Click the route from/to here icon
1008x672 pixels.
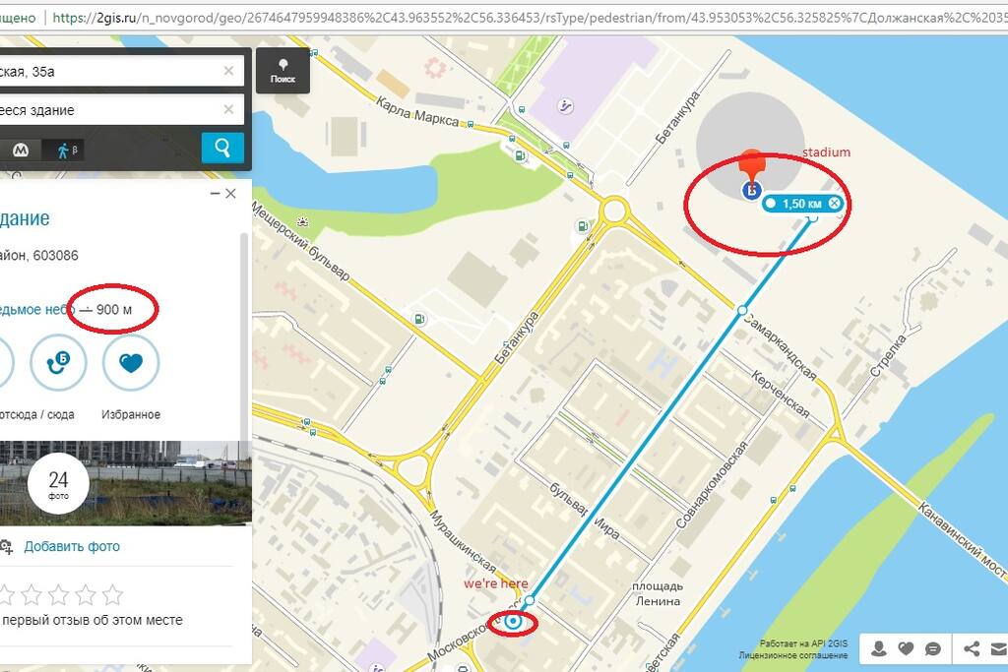click(x=58, y=363)
